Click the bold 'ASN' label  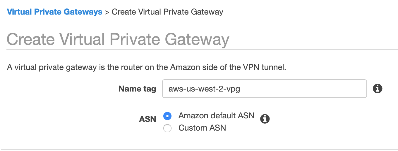pyautogui.click(x=147, y=119)
